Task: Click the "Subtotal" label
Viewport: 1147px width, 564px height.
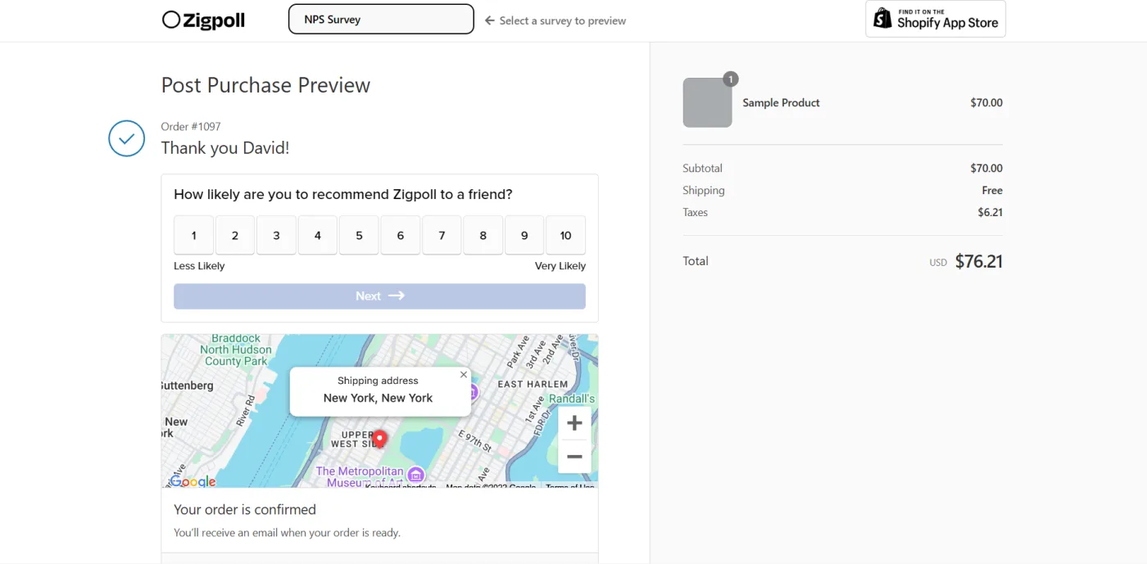Action: coord(703,168)
